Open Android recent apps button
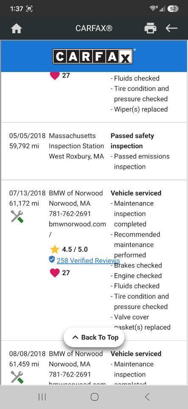This screenshot has width=188, height=409. coord(42,397)
